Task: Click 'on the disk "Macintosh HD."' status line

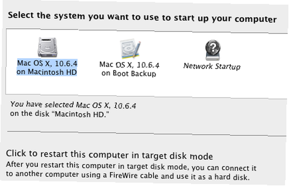Action: pos(59,114)
